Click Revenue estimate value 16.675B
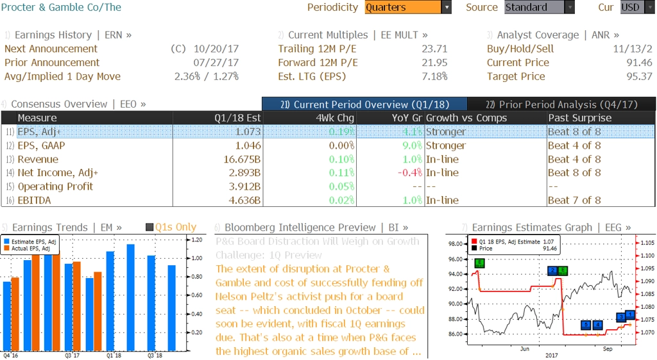657x360 pixels. click(x=242, y=160)
